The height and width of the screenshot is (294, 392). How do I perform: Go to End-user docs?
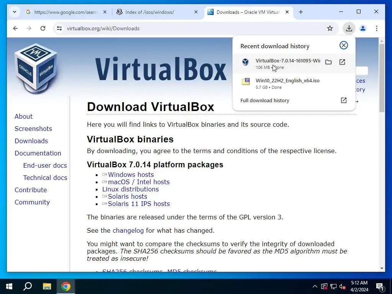point(45,165)
